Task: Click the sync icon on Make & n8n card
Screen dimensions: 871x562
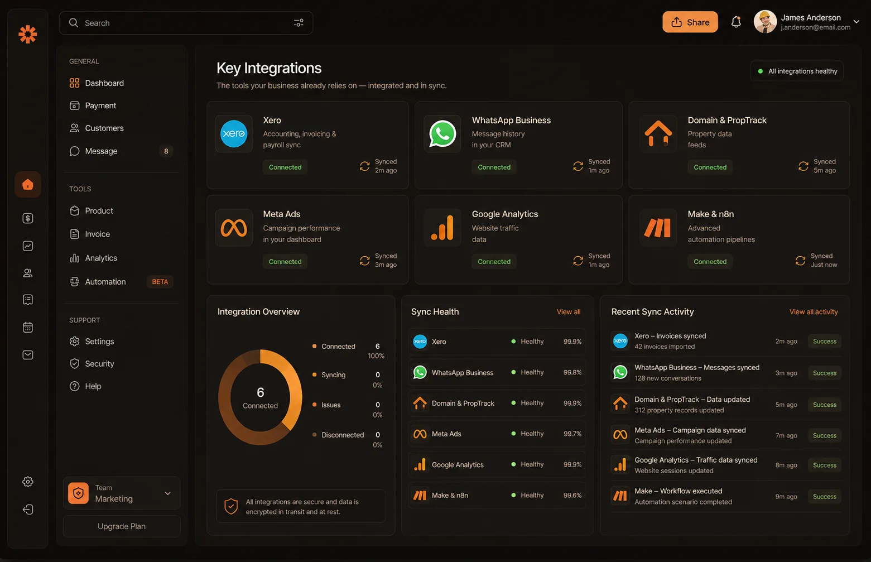Action: click(800, 261)
